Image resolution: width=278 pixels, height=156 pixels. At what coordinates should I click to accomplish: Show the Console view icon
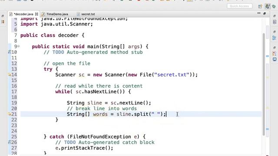click(275, 59)
